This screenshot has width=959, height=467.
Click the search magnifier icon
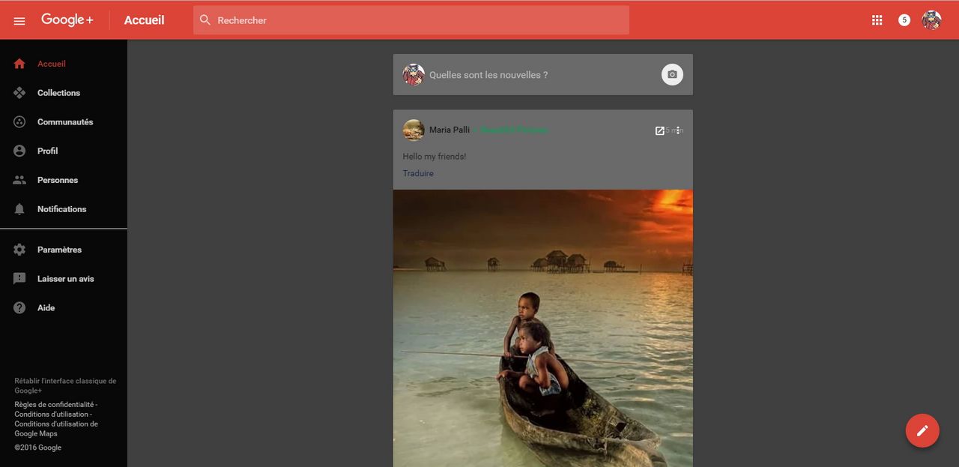205,20
